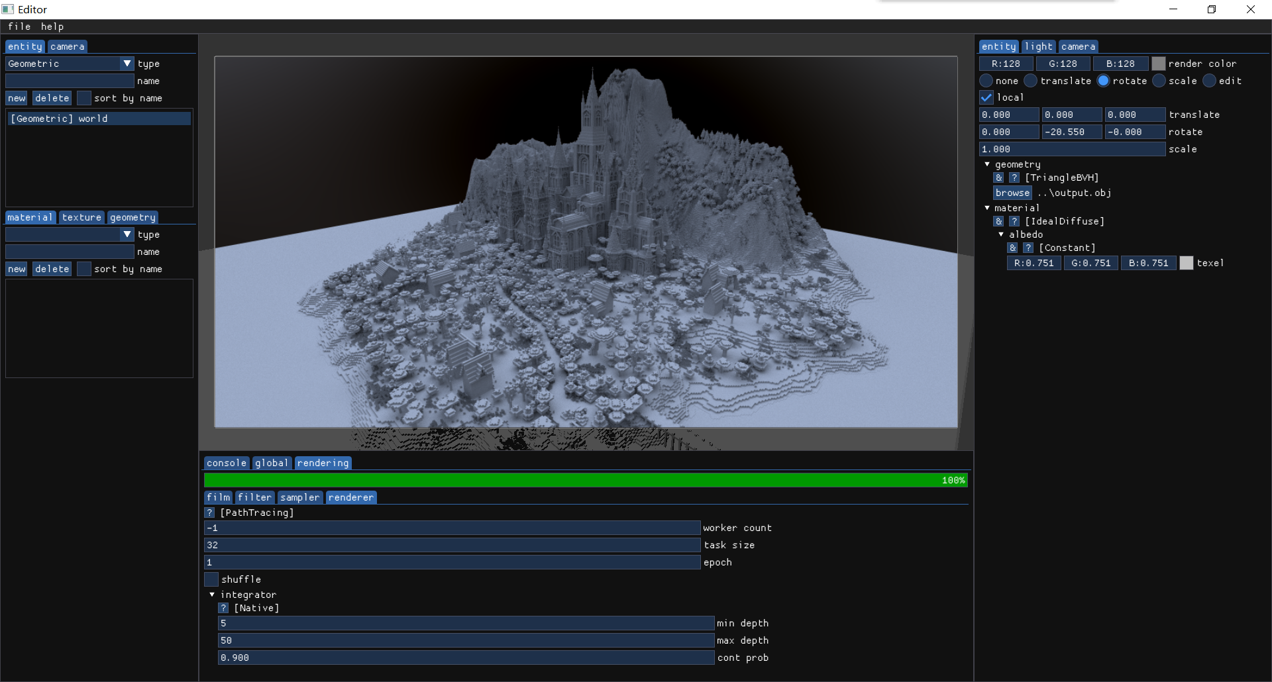The image size is (1272, 682).
Task: Open the 'file' menu
Action: (19, 26)
